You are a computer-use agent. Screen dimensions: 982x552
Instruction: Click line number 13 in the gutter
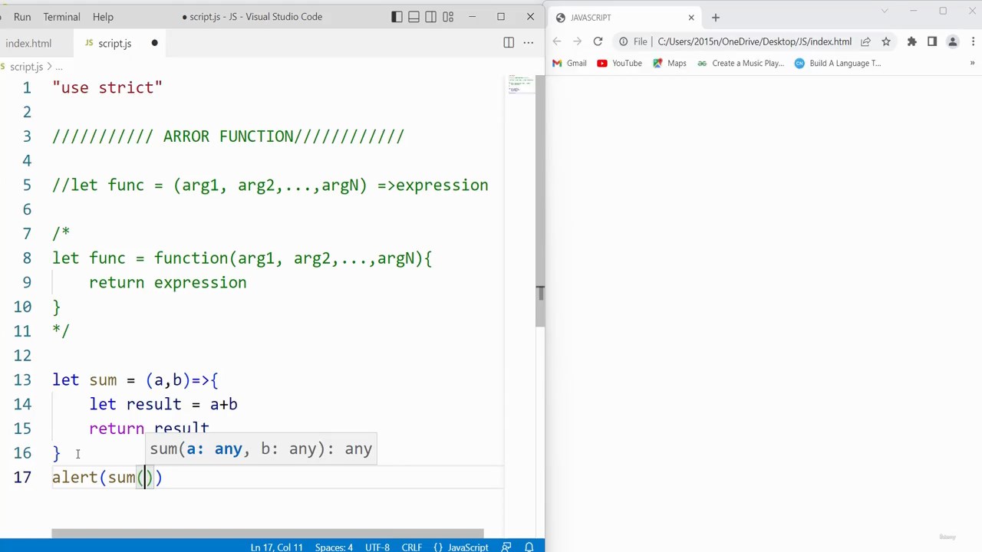point(22,380)
